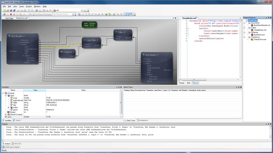This screenshot has height=153, width=273.
Task: Click the Save All toolbar icon
Action: click(x=14, y=10)
